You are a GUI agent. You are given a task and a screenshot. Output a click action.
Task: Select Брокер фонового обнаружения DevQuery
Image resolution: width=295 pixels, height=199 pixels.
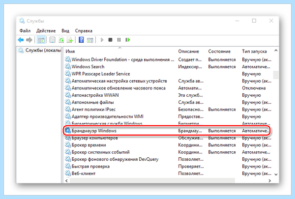(x=168, y=159)
